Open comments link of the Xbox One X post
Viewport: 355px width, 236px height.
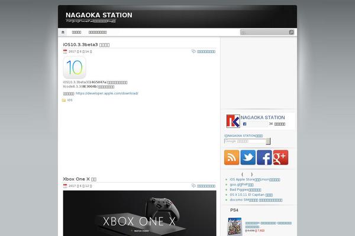[206, 186]
